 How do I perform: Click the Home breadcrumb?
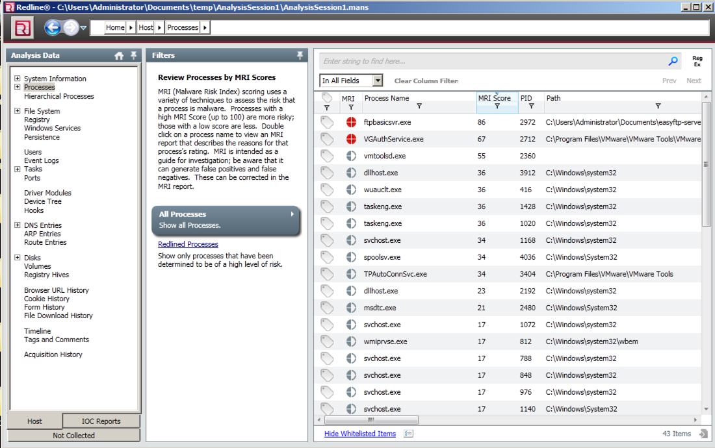coord(115,27)
